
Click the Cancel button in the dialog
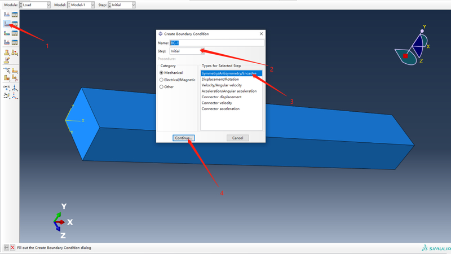[x=237, y=138]
